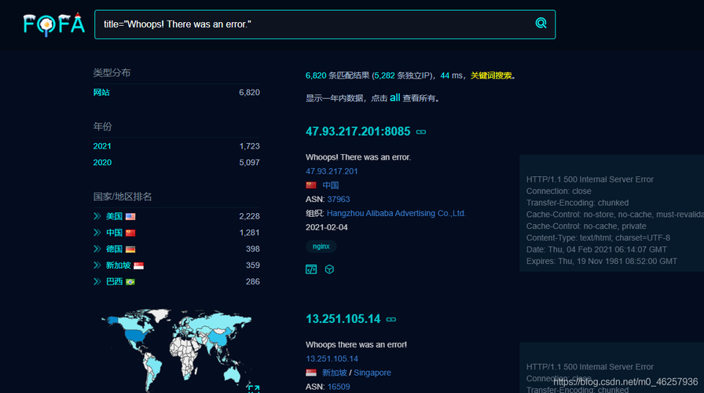Click the count 1,723 for 2021

[x=249, y=146]
